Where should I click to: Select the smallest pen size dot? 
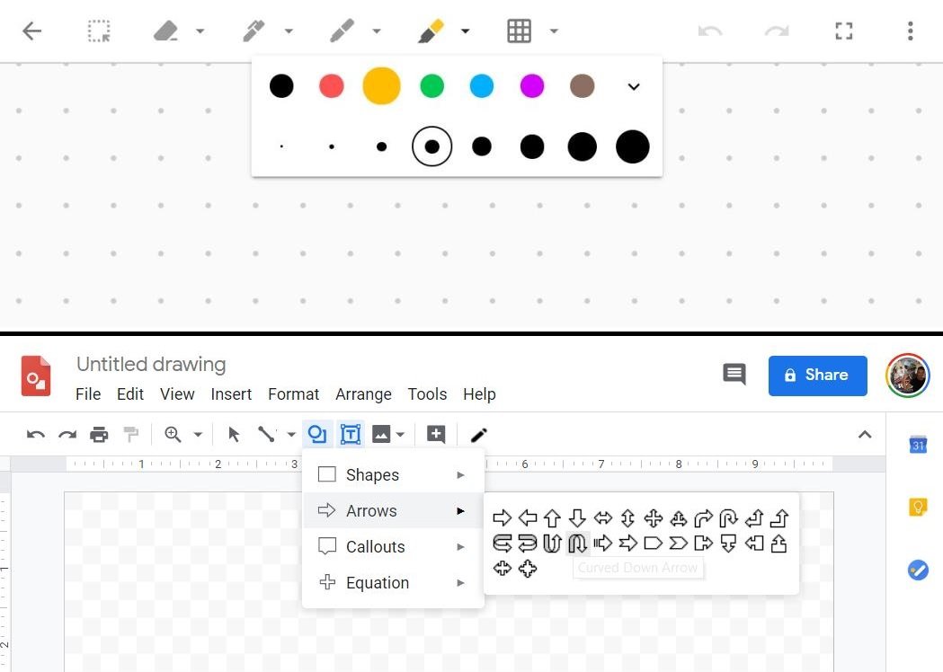click(x=281, y=146)
